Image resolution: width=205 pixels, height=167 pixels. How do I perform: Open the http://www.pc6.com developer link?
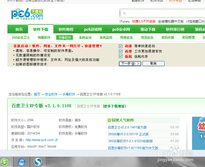point(40,140)
